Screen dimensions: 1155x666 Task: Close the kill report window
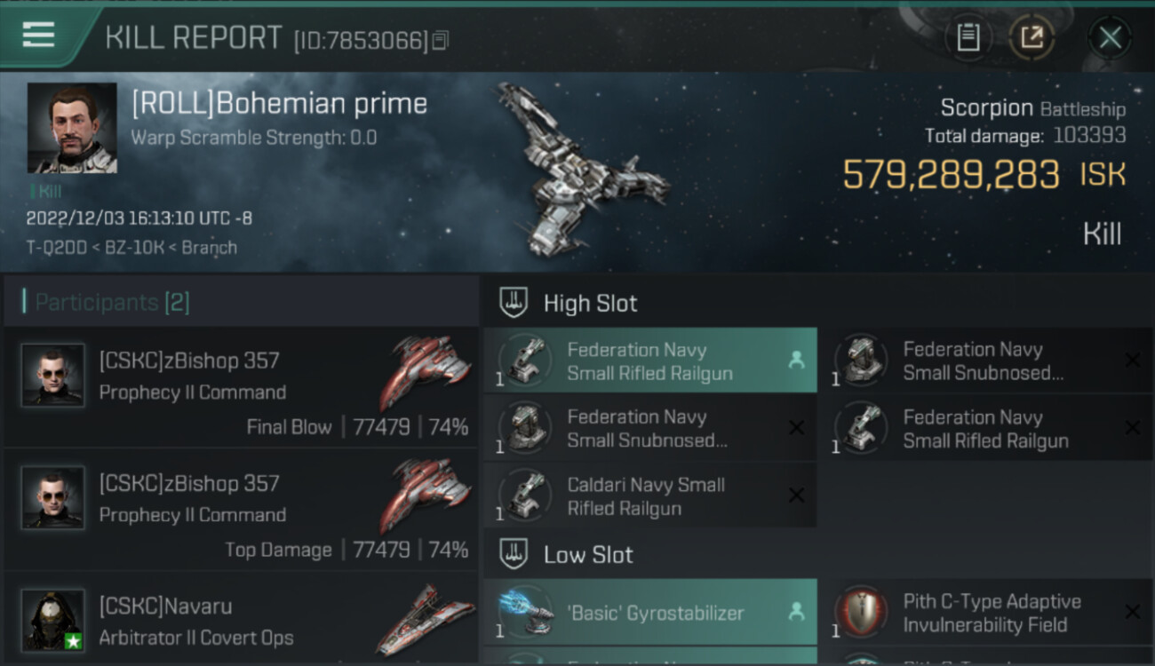coord(1110,37)
